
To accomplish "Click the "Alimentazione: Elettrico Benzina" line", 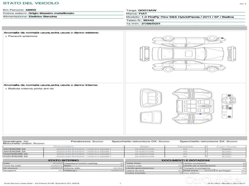I will click(x=30, y=17).
